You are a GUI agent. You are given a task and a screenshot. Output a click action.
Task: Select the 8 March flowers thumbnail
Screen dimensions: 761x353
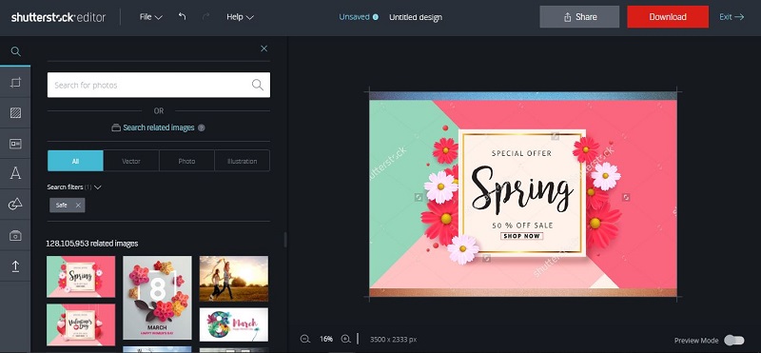(157, 298)
